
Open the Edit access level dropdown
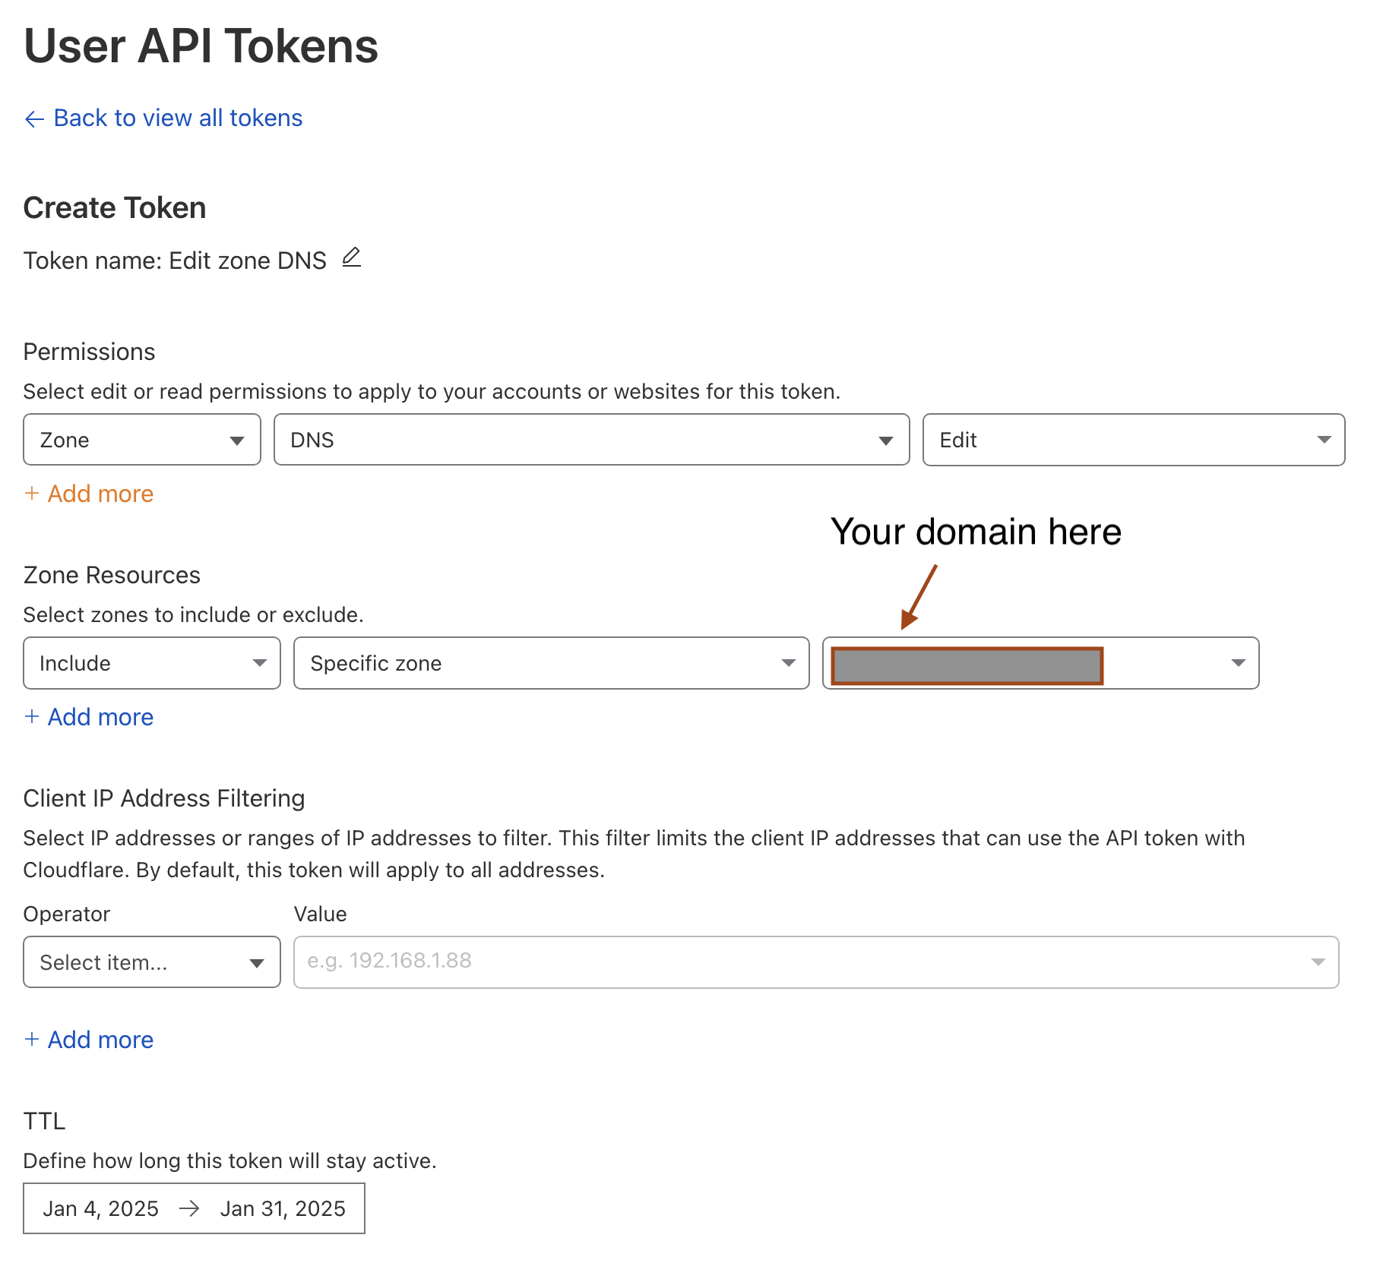point(1133,440)
